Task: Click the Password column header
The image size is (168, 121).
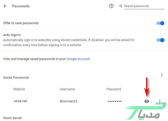Action: 114,89
